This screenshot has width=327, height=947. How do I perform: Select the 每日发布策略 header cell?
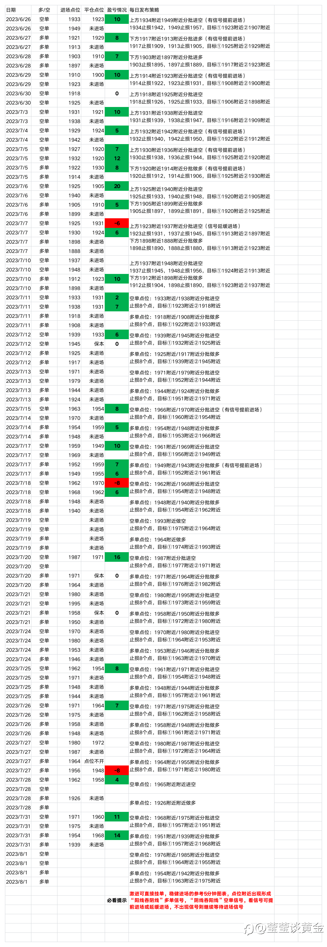coord(201,10)
